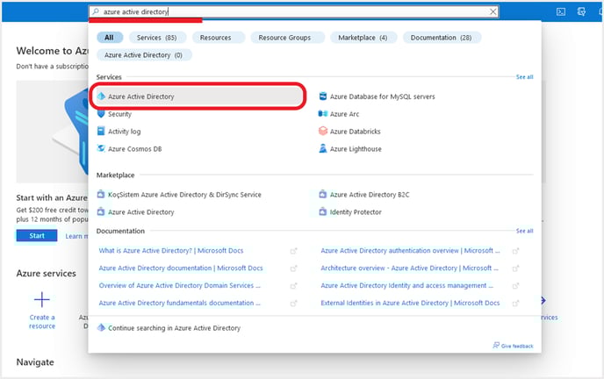This screenshot has height=379, width=604.
Task: Select the All filter pill
Action: click(110, 38)
